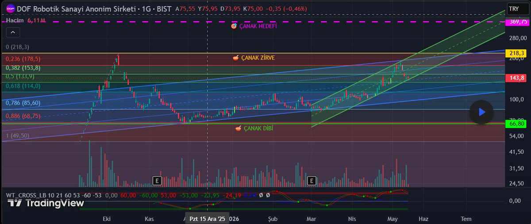Collapse the indicator legend with the chevron
Screen dimensions: 531x224
[12, 32]
